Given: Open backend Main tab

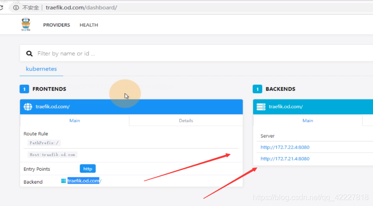Looking at the screenshot, I should pos(308,121).
